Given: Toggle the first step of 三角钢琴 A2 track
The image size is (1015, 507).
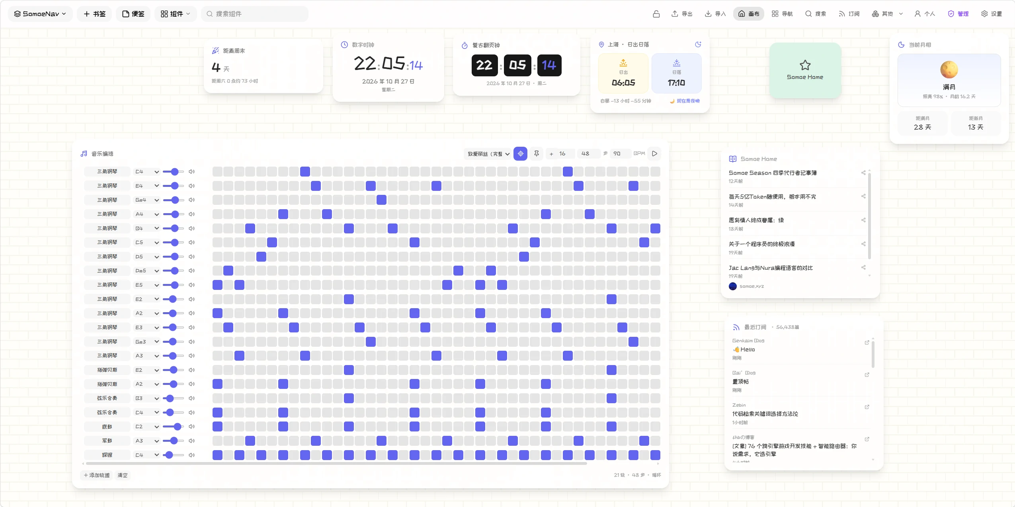Looking at the screenshot, I should tap(217, 313).
